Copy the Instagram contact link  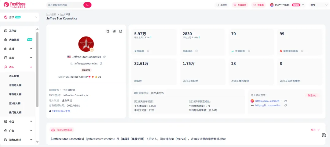(286, 101)
